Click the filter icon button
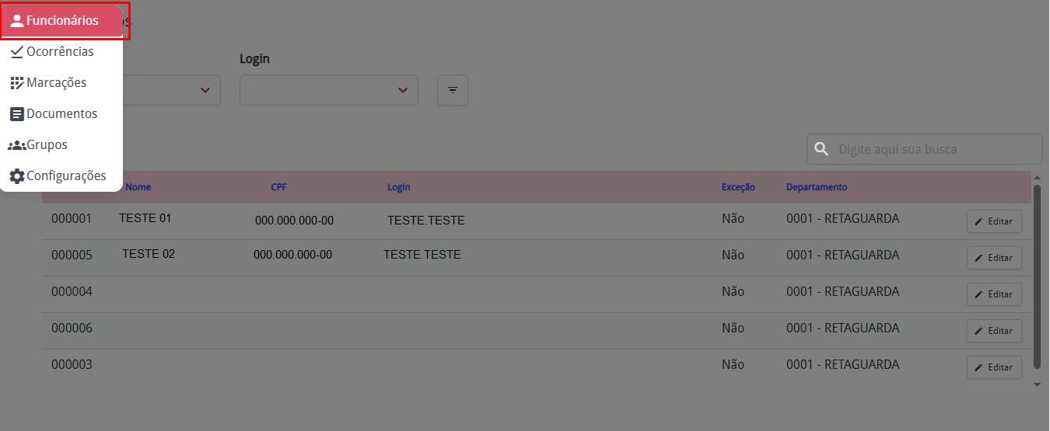 click(453, 91)
